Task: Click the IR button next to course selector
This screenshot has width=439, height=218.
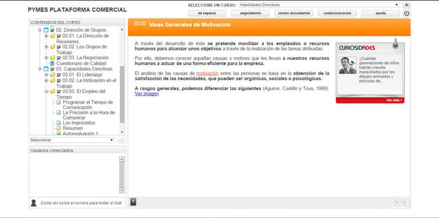Action: pyautogui.click(x=406, y=5)
